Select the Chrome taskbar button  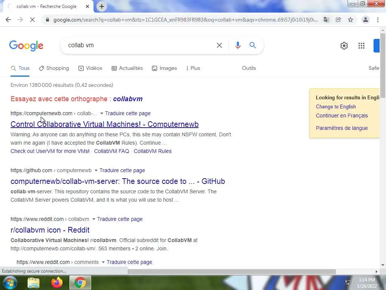80,282
